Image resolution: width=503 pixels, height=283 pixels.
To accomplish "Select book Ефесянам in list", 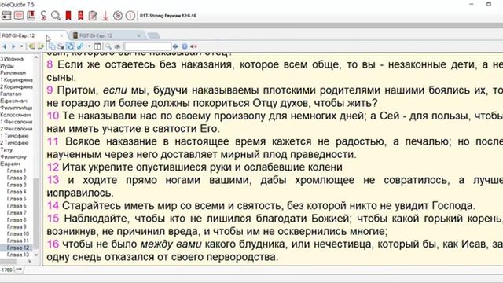I will click(13, 101).
